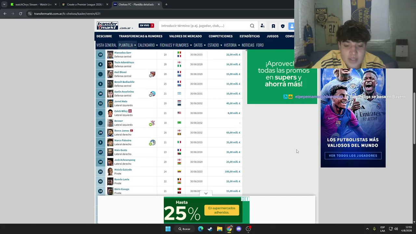Click VER TODOS LOS JUGADORES button
Image resolution: width=416 pixels, height=234 pixels.
353,156
